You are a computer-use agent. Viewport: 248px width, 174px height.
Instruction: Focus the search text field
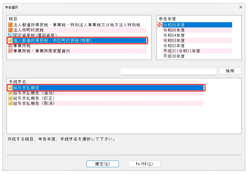pos(168,71)
